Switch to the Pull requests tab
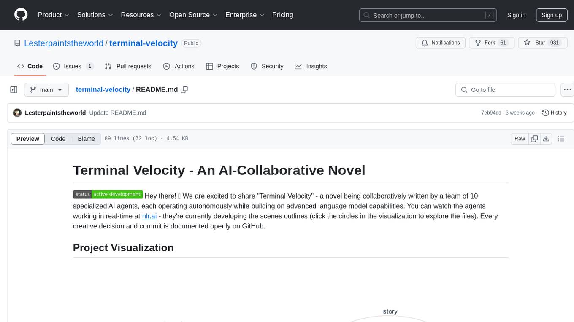The width and height of the screenshot is (574, 322). pos(128,66)
